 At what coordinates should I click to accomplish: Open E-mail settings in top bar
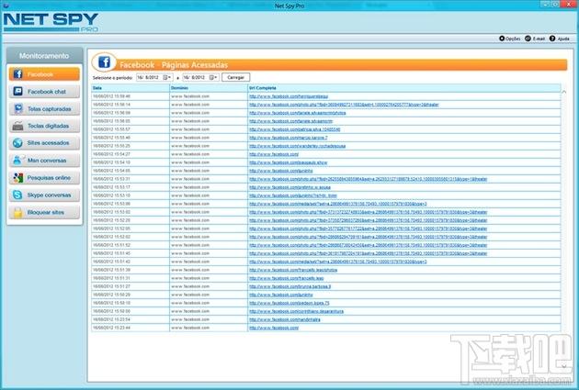[x=535, y=39]
